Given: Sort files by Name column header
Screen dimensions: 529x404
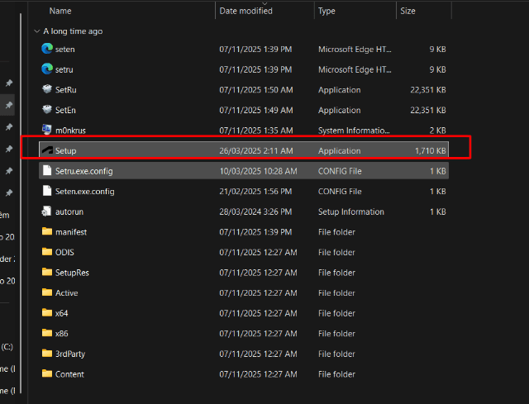Looking at the screenshot, I should pos(60,12).
